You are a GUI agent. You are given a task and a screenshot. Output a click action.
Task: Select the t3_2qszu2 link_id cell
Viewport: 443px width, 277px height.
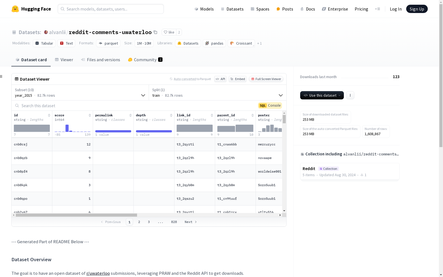pos(195,199)
